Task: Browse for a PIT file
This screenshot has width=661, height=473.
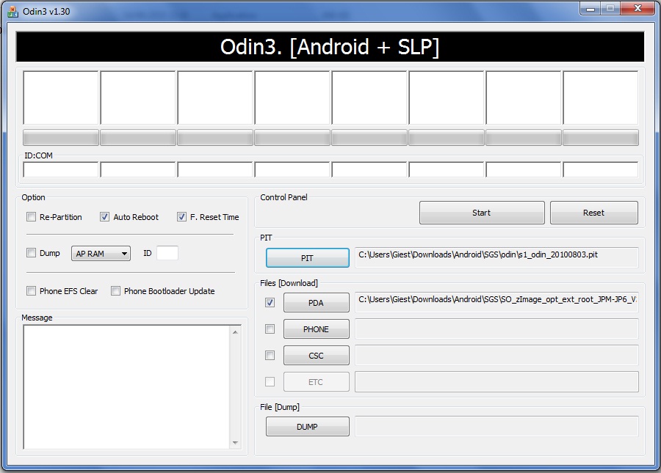Action: tap(307, 258)
